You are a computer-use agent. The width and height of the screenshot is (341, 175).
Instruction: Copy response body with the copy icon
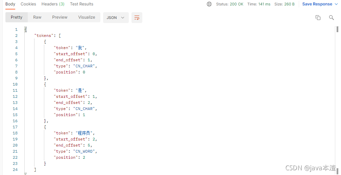coord(318,18)
